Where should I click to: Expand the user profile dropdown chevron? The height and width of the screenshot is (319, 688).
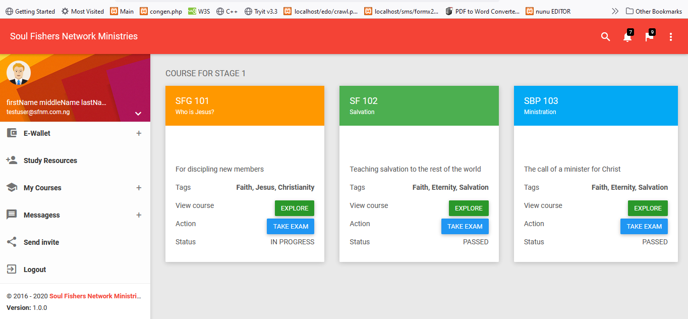click(x=138, y=114)
